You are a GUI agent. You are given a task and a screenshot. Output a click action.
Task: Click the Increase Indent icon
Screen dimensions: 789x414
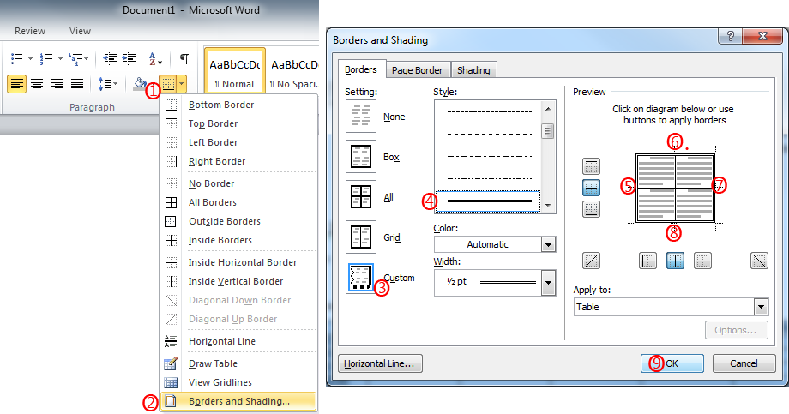[129, 59]
